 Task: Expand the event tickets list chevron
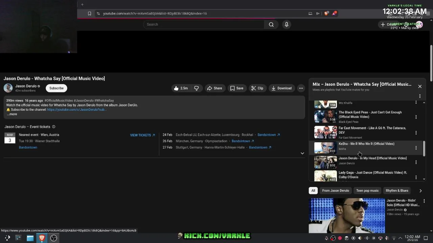[302, 153]
